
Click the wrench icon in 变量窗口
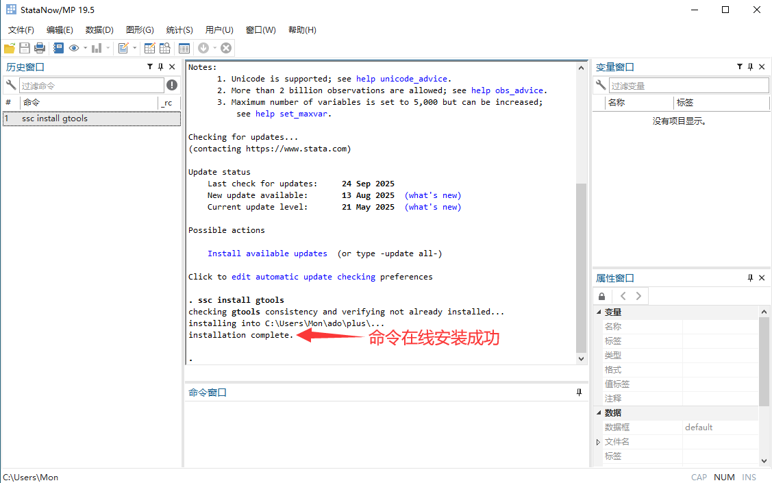point(601,85)
